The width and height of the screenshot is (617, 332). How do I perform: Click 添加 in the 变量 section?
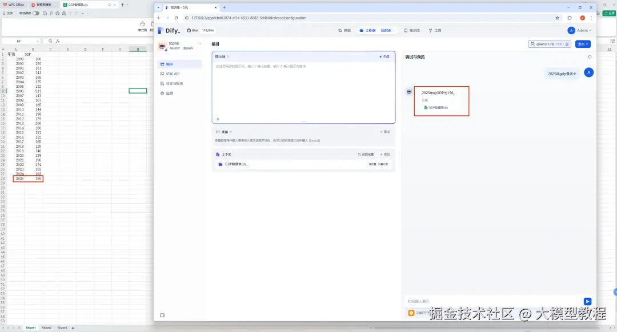click(385, 132)
